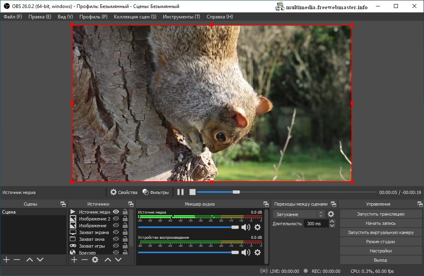The image size is (424, 276).
Task: Show the Захват экрана source
Action: (x=116, y=232)
